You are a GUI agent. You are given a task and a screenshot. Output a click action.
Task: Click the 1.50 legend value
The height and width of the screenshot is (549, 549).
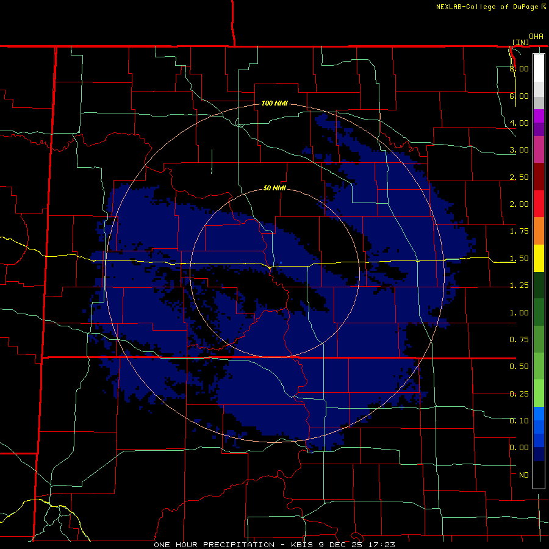tap(519, 259)
